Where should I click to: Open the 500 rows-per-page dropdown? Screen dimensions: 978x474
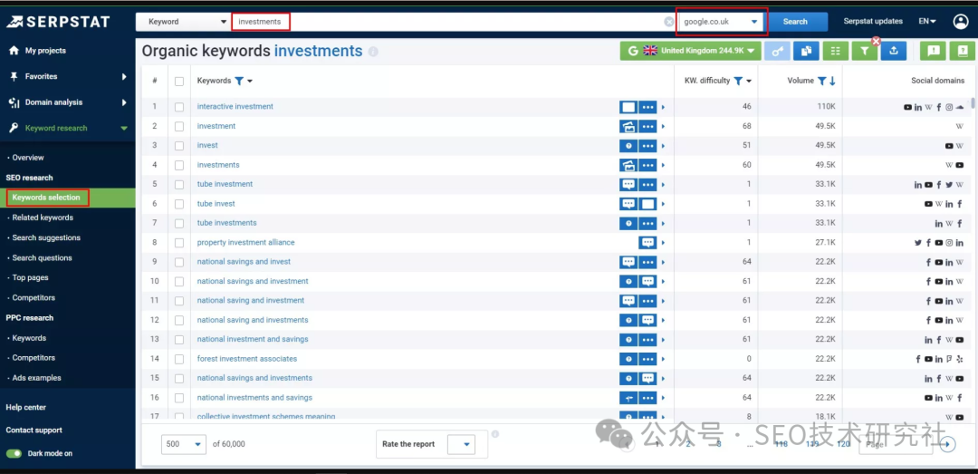184,444
